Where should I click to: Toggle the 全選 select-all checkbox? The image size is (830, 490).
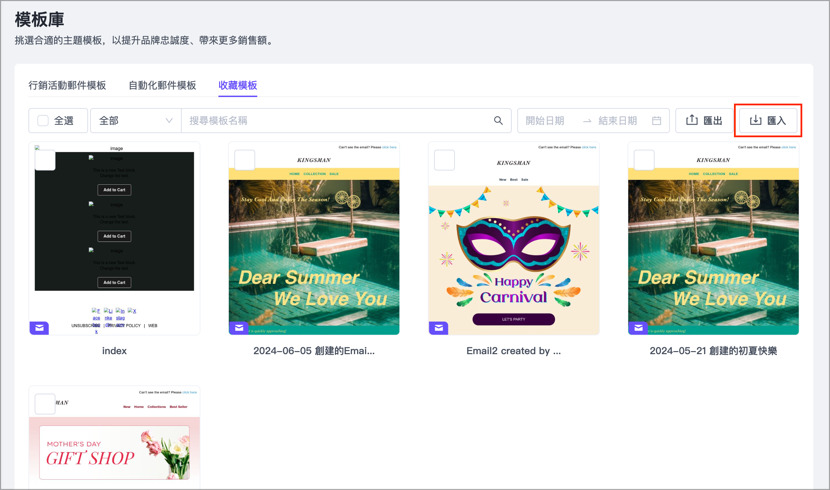click(x=43, y=121)
